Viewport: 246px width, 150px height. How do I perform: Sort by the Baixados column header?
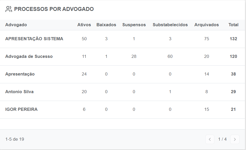coord(106,25)
